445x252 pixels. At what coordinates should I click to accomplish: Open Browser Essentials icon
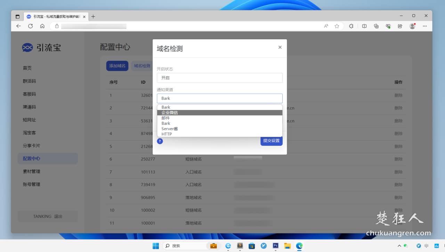(388, 26)
